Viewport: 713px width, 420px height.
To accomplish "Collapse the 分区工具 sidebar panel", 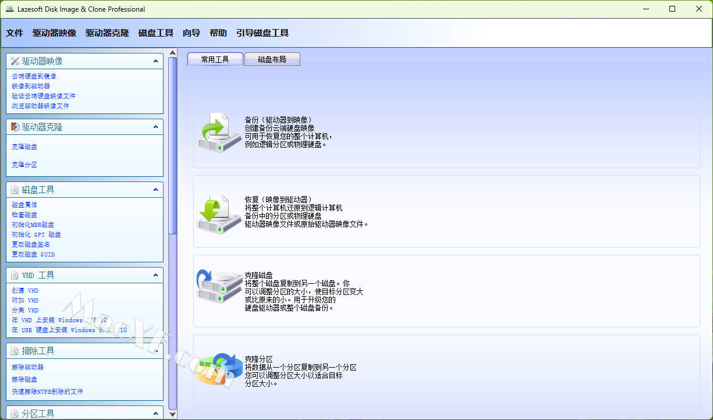I will click(155, 414).
